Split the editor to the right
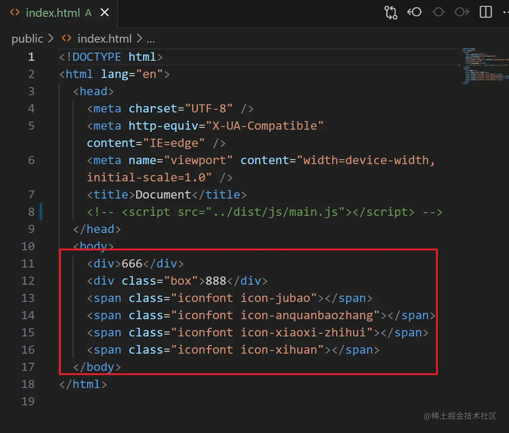The width and height of the screenshot is (509, 433). (x=486, y=12)
